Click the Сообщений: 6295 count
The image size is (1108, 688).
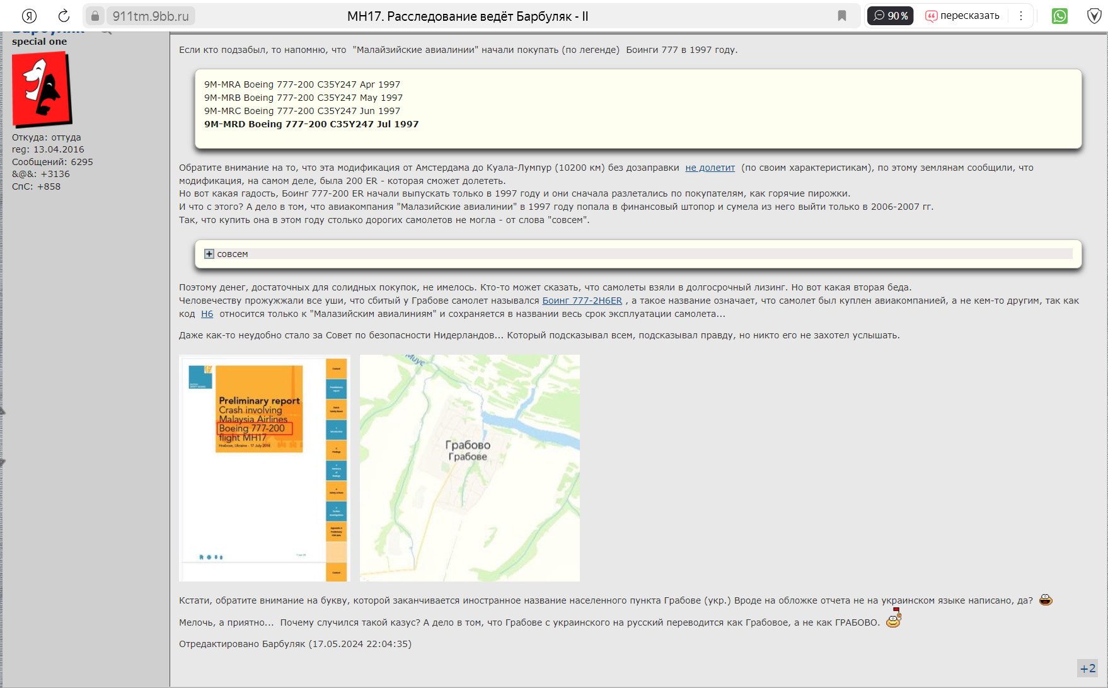coord(52,162)
